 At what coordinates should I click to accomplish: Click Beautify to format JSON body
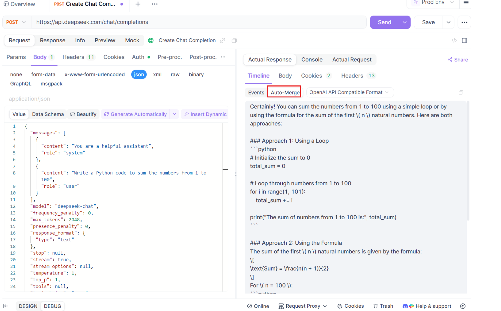coord(83,114)
